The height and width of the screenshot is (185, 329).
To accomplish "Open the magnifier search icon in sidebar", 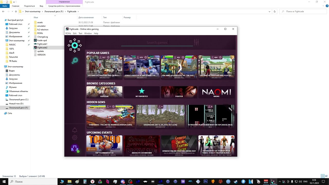I will (x=75, y=61).
